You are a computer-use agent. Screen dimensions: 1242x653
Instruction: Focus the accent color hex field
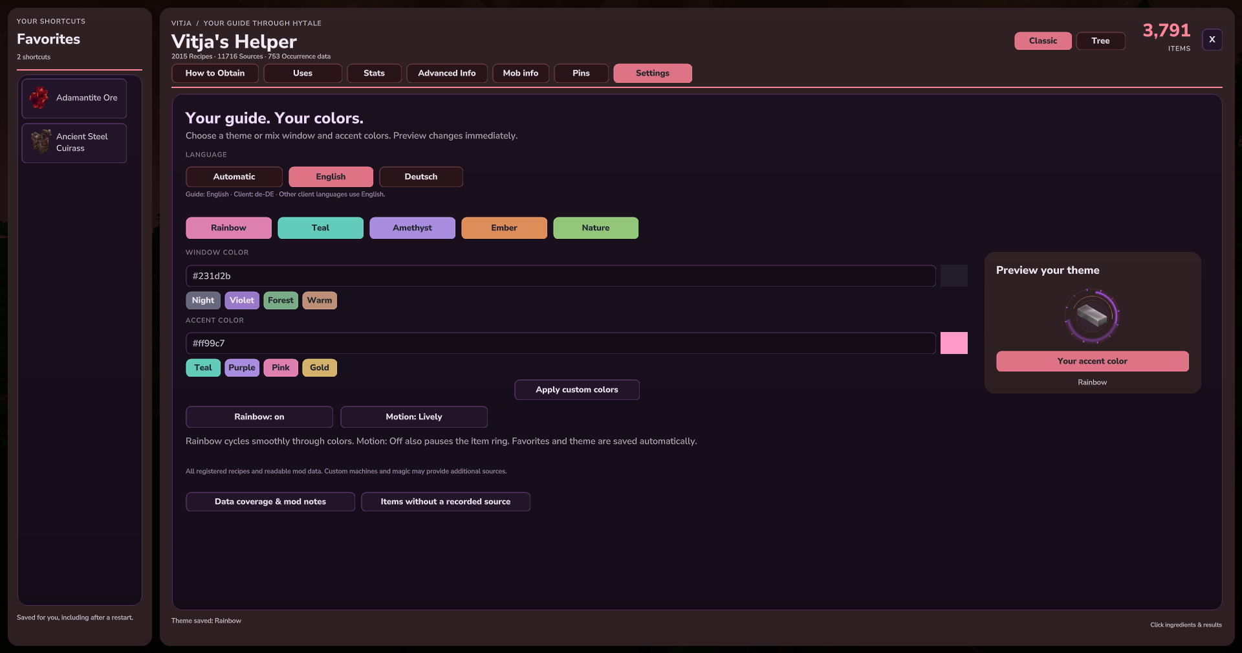pos(561,343)
